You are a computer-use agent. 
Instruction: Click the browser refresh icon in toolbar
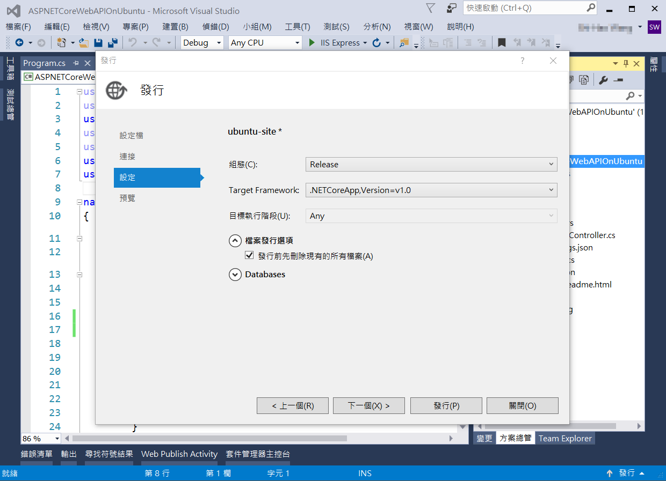click(x=377, y=42)
